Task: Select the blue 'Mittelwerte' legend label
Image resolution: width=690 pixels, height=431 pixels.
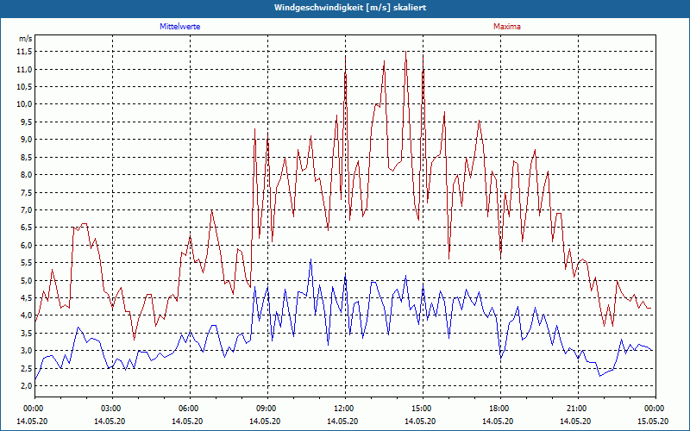Action: click(x=180, y=27)
